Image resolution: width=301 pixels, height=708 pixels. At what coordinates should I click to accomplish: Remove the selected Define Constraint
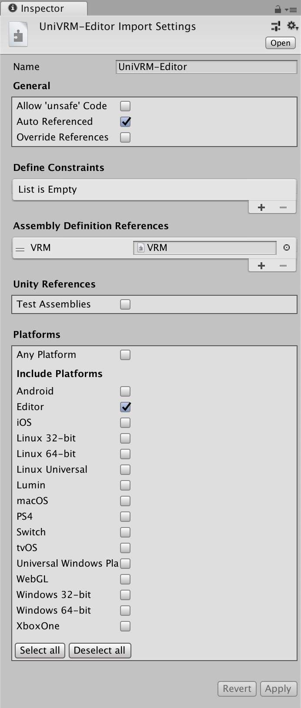[283, 207]
